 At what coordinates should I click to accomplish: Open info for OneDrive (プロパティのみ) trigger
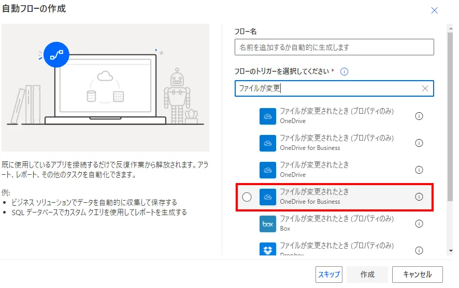click(419, 116)
